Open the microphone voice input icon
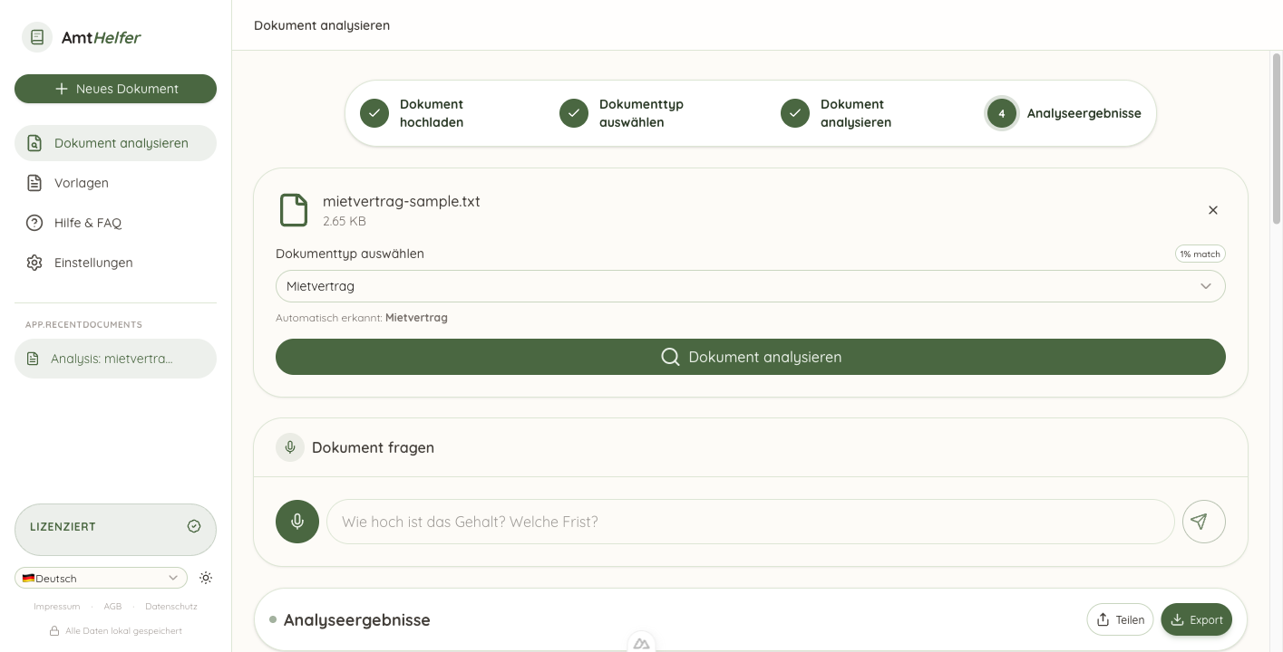1283x652 pixels. click(x=296, y=522)
